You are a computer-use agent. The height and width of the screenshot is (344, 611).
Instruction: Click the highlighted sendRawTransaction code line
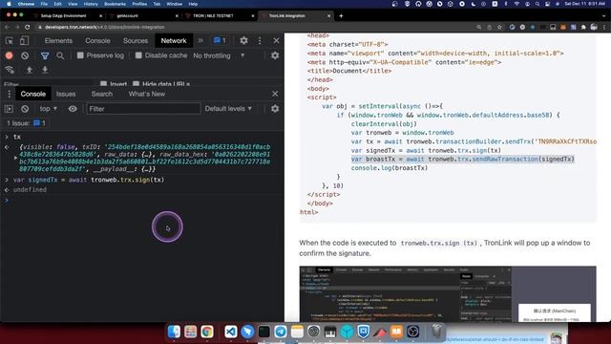tap(462, 160)
